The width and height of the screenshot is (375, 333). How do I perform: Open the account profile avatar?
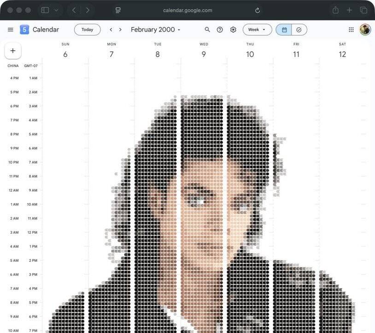coord(365,30)
